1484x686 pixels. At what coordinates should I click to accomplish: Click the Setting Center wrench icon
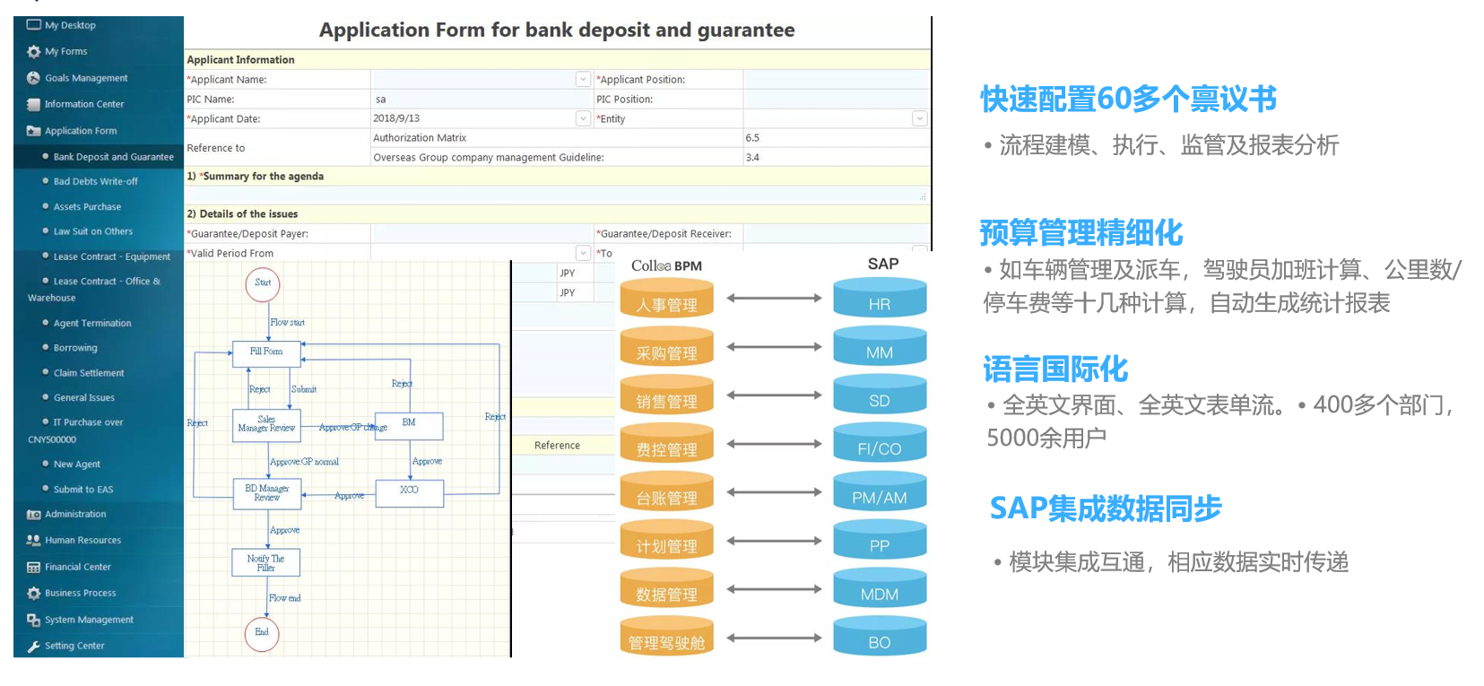(x=33, y=646)
